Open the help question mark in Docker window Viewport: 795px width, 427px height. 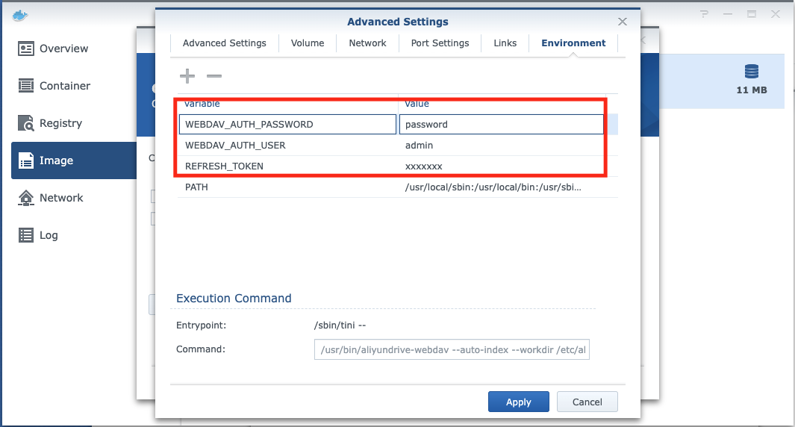coord(704,14)
